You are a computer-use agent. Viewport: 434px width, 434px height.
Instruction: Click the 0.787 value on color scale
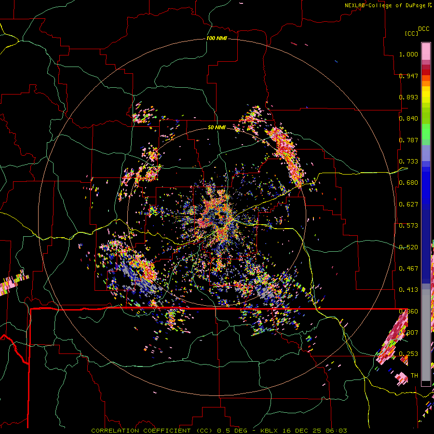[408, 140]
